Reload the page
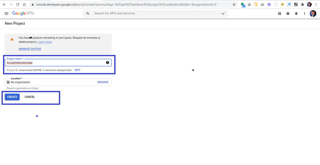This screenshot has height=165, width=320. point(17,4)
